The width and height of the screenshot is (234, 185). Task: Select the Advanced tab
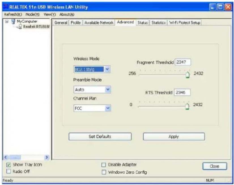tap(125, 22)
